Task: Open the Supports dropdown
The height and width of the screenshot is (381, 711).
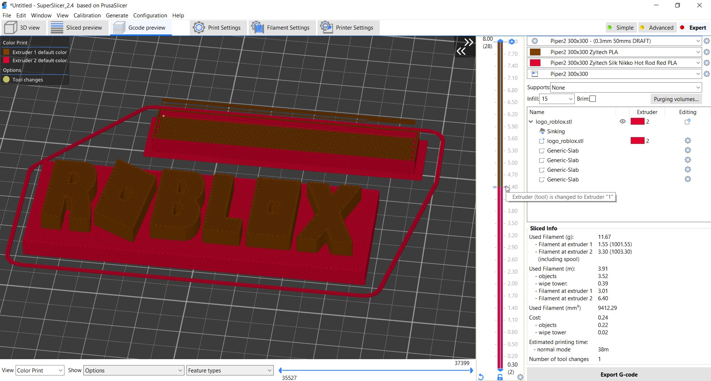Action: [x=626, y=88]
